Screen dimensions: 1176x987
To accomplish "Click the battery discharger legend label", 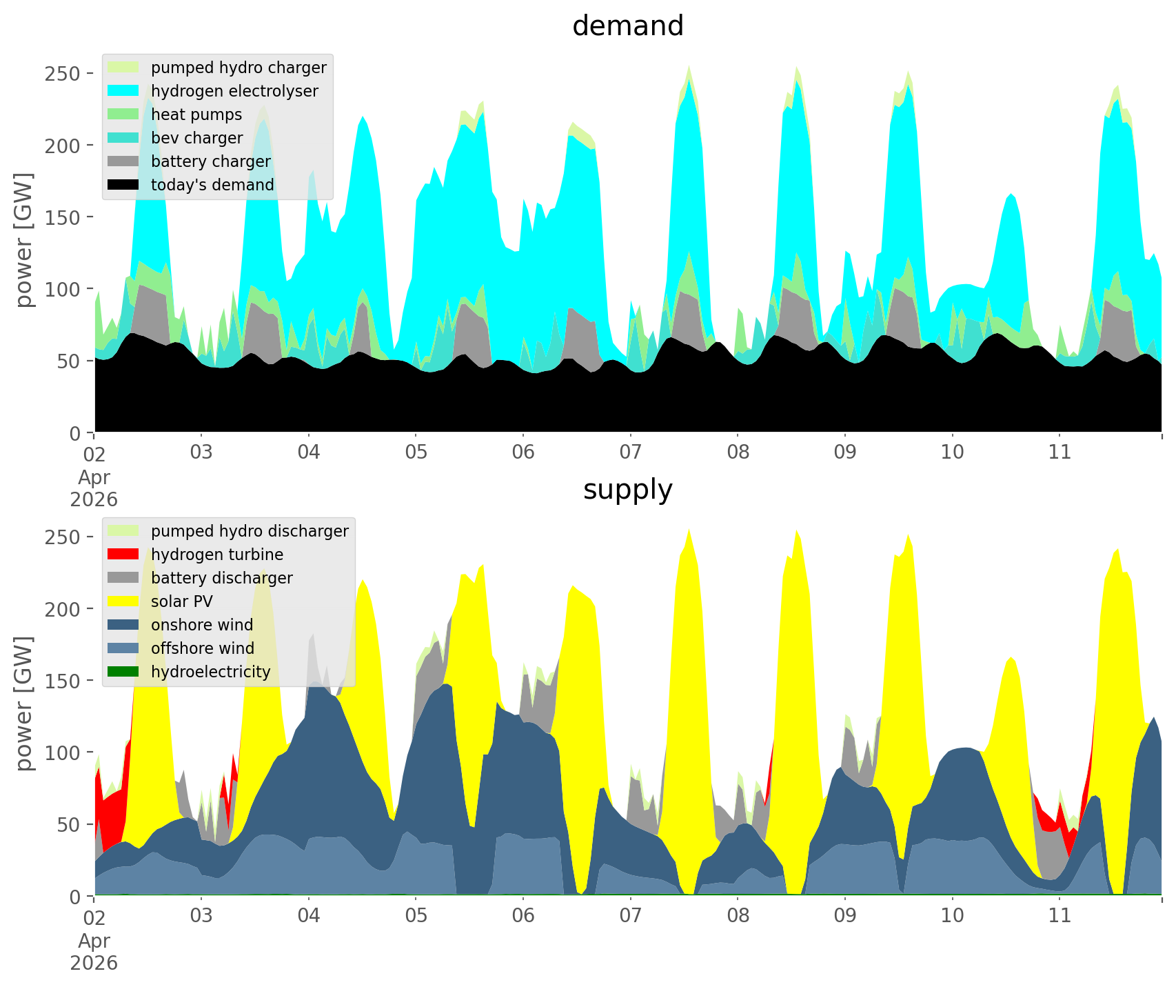I will tap(221, 578).
